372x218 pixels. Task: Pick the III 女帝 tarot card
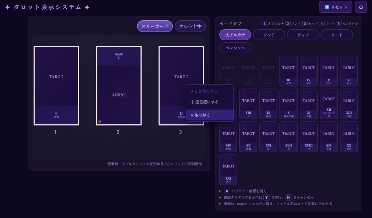(x=288, y=71)
